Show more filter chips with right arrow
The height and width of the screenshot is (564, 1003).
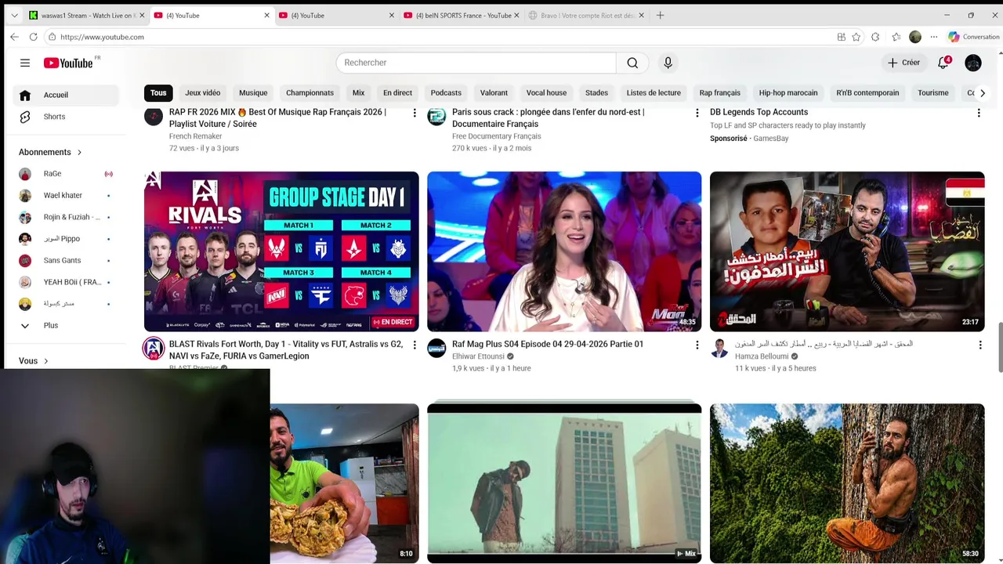pos(983,93)
